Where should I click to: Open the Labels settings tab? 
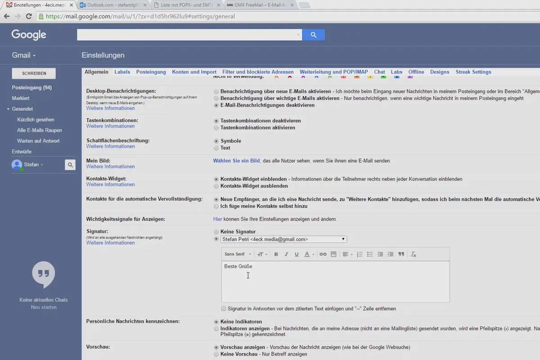coord(122,72)
